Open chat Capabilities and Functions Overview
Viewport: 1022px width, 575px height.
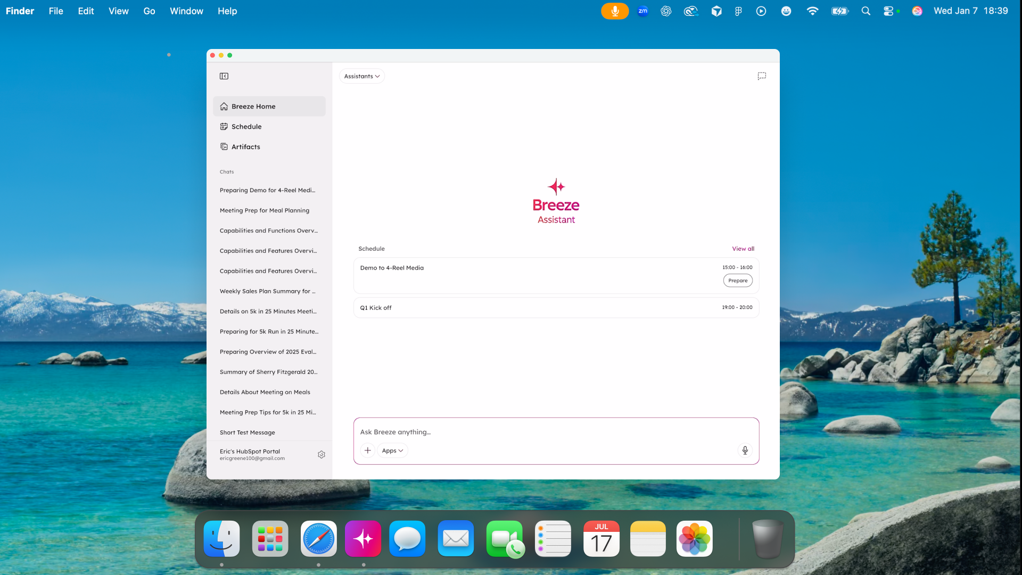coord(269,231)
